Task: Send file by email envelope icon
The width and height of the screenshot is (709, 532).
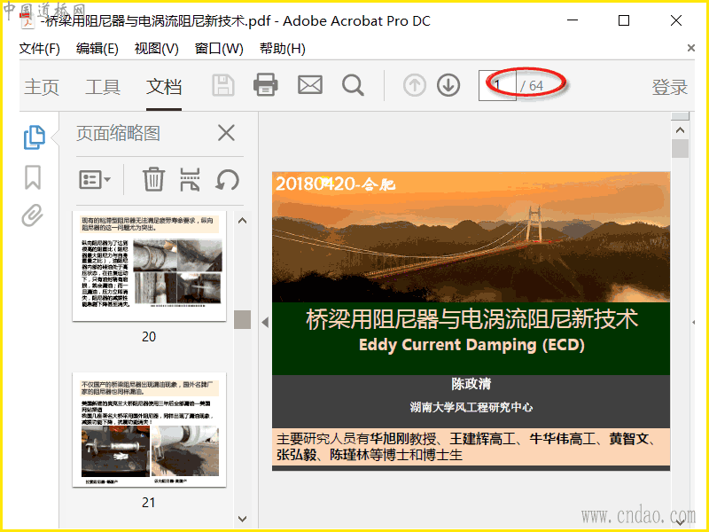Action: click(x=310, y=84)
